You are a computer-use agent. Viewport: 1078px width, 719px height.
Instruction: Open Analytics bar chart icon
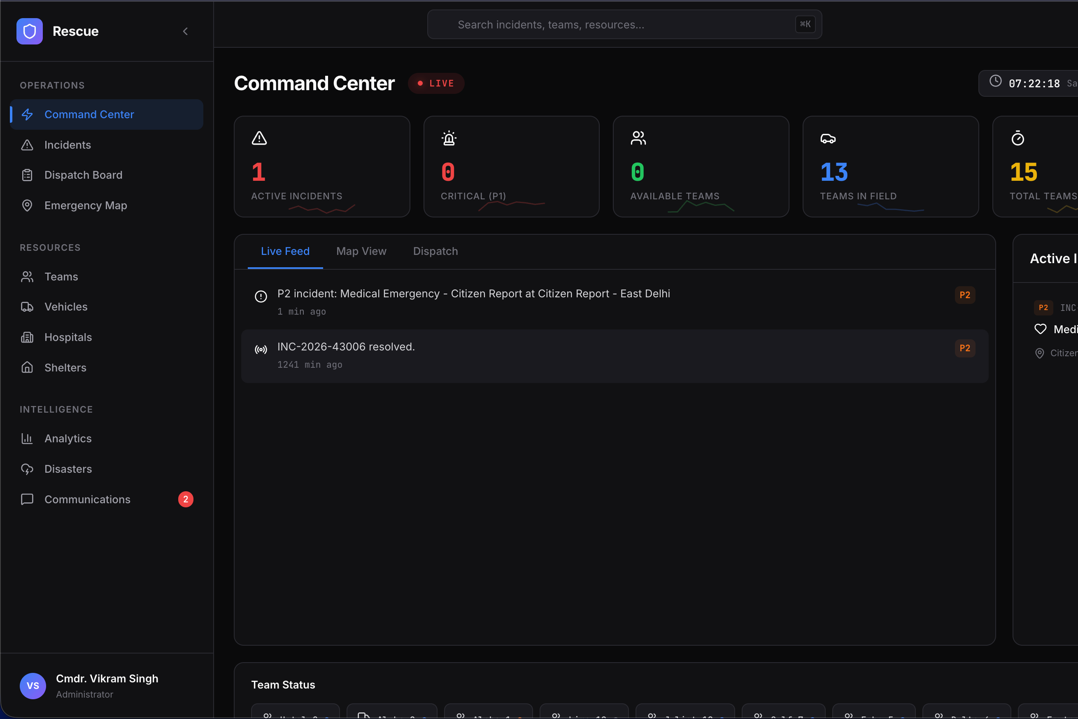27,439
